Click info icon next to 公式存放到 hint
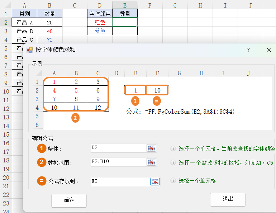 (x=173, y=181)
